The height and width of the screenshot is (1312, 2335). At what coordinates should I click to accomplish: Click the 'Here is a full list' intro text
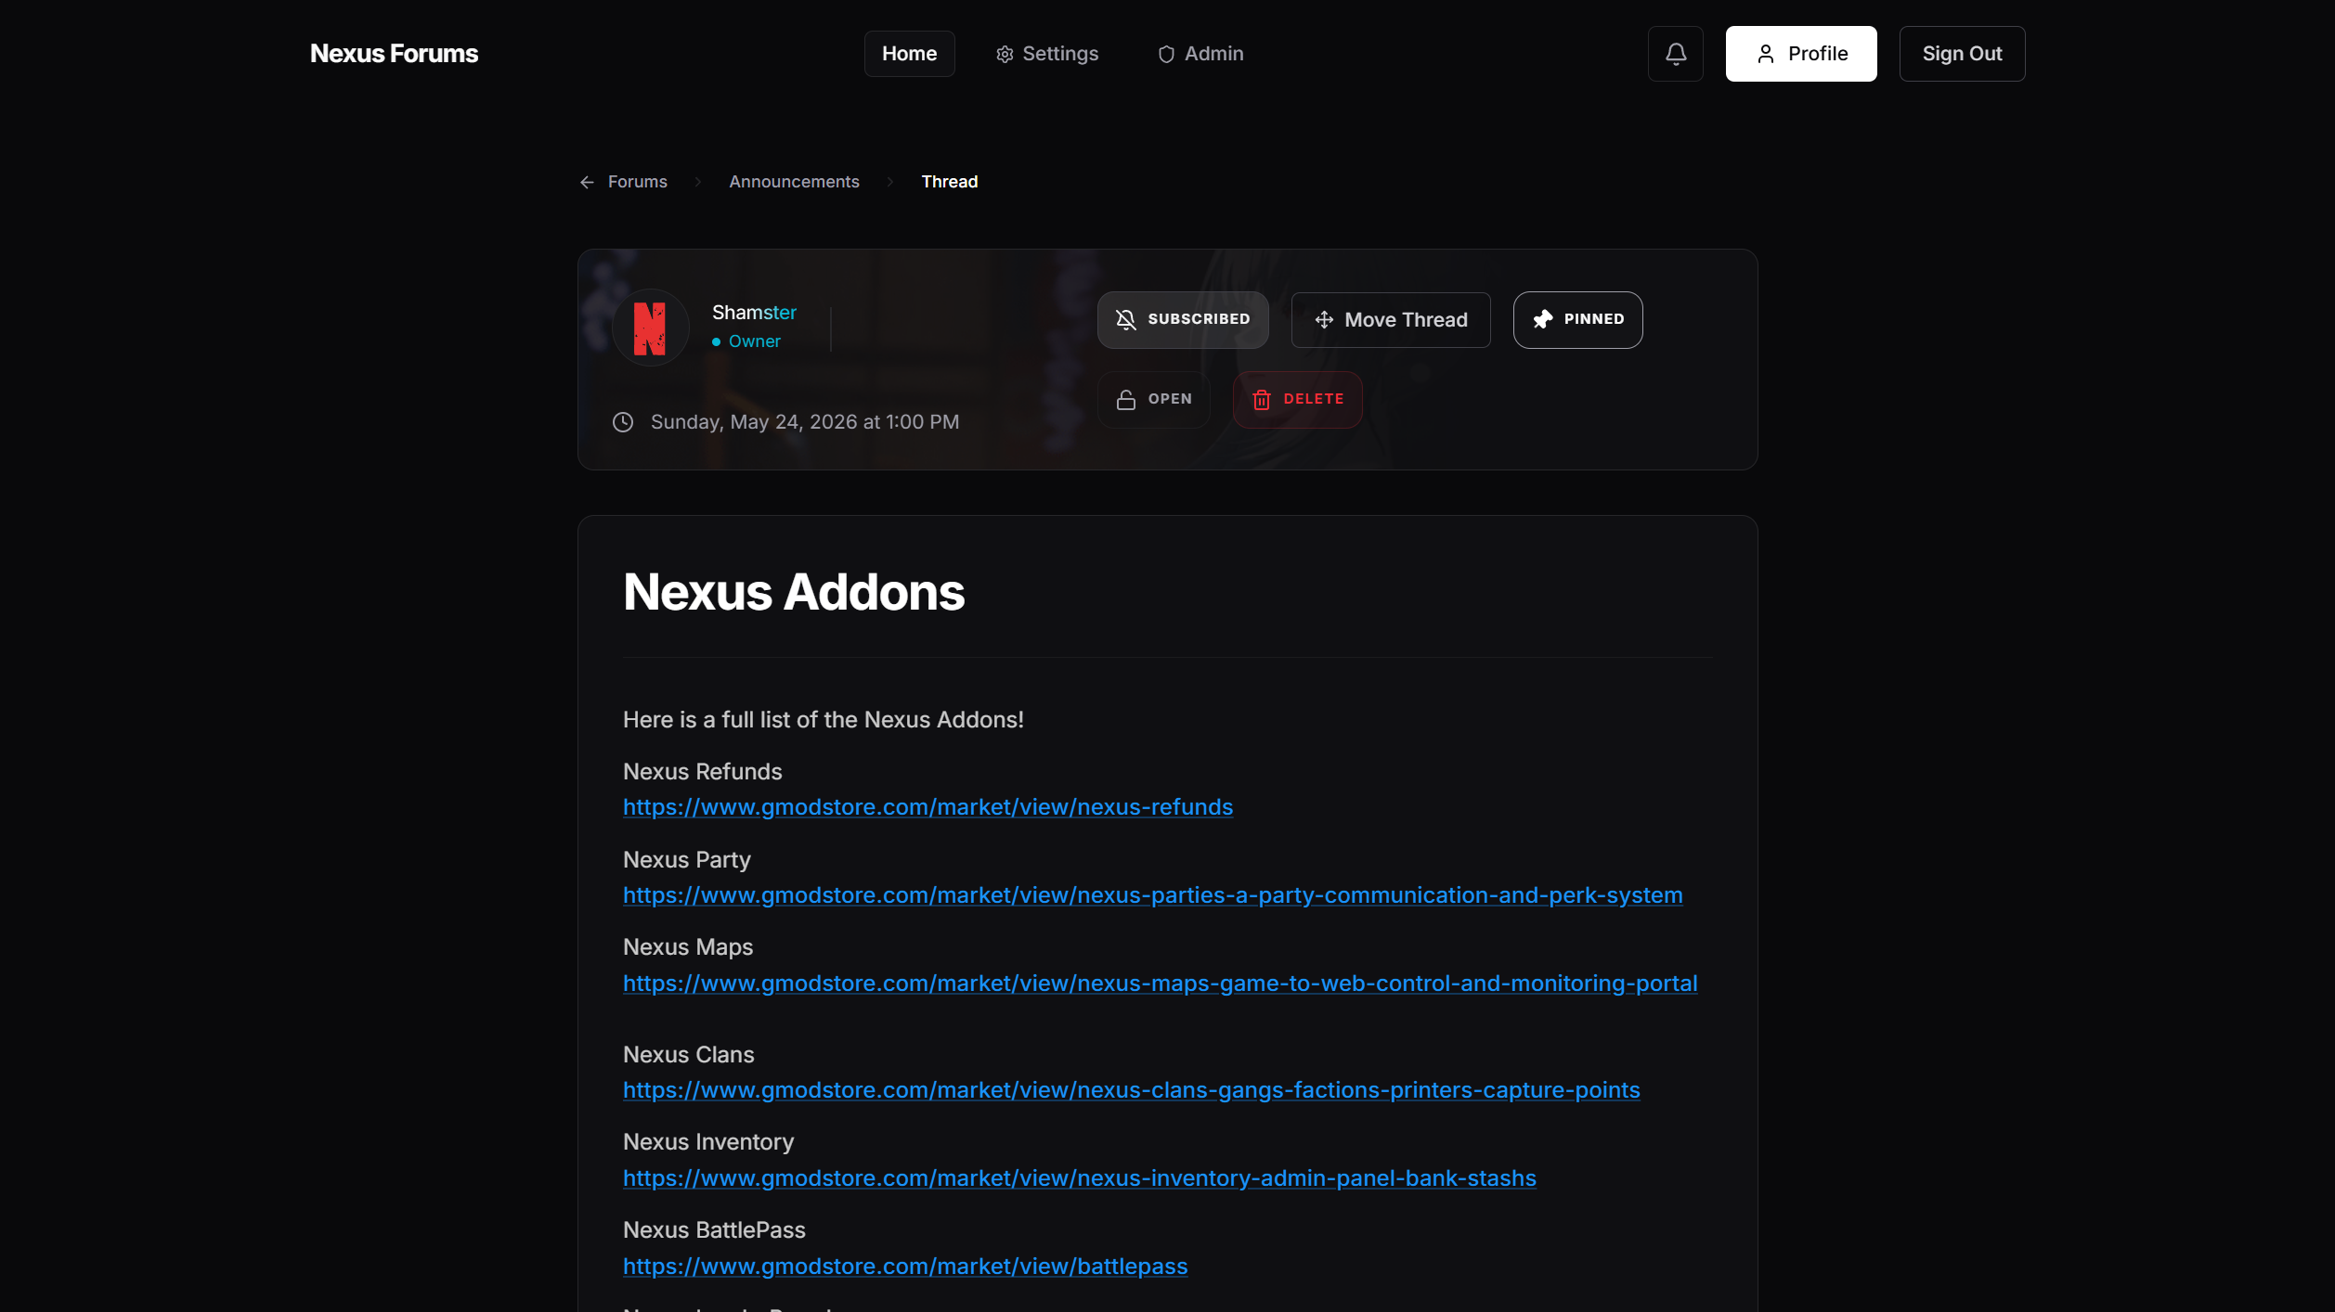[x=823, y=720]
